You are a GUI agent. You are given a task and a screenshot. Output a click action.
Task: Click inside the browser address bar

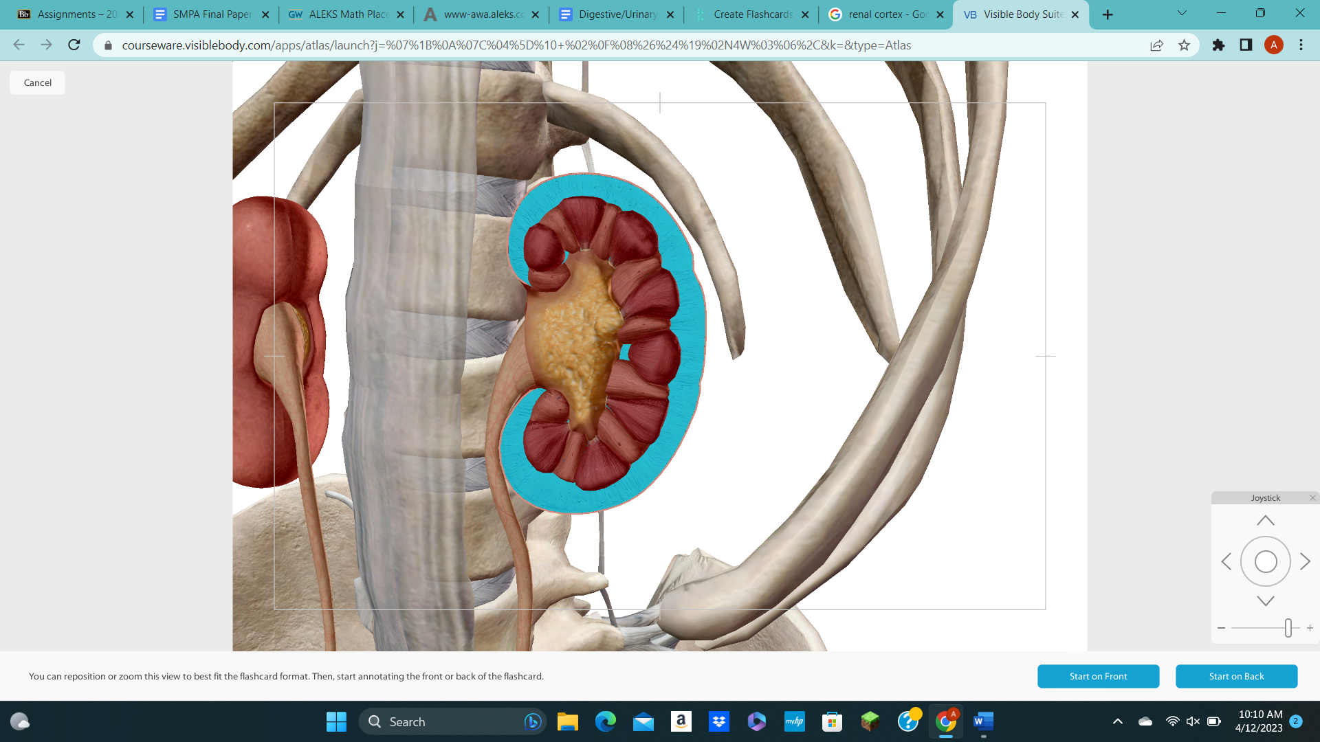481,45
